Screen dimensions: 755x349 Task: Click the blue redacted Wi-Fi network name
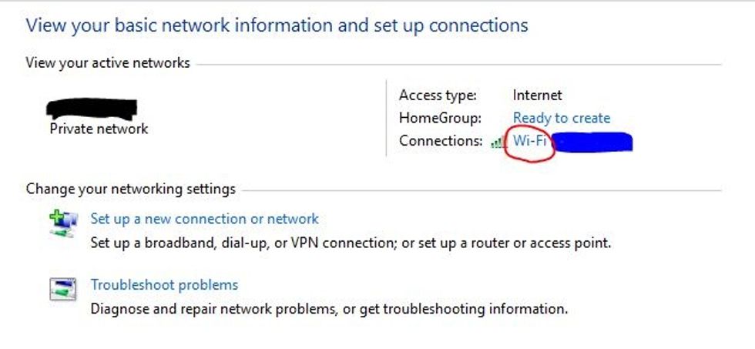(x=592, y=141)
